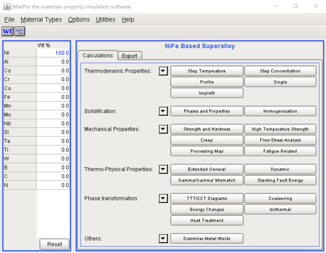Open the Utilities menu
This screenshot has width=326, height=253.
(105, 19)
